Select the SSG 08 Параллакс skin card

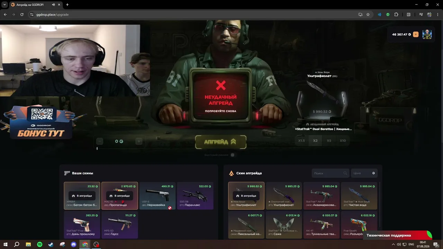tap(195, 196)
